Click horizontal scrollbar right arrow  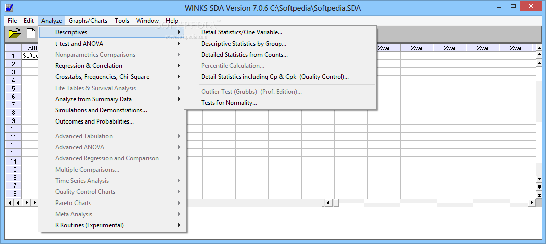pos(531,202)
